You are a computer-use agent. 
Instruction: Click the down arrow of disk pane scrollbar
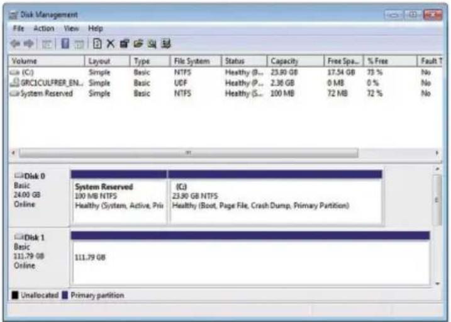438,284
